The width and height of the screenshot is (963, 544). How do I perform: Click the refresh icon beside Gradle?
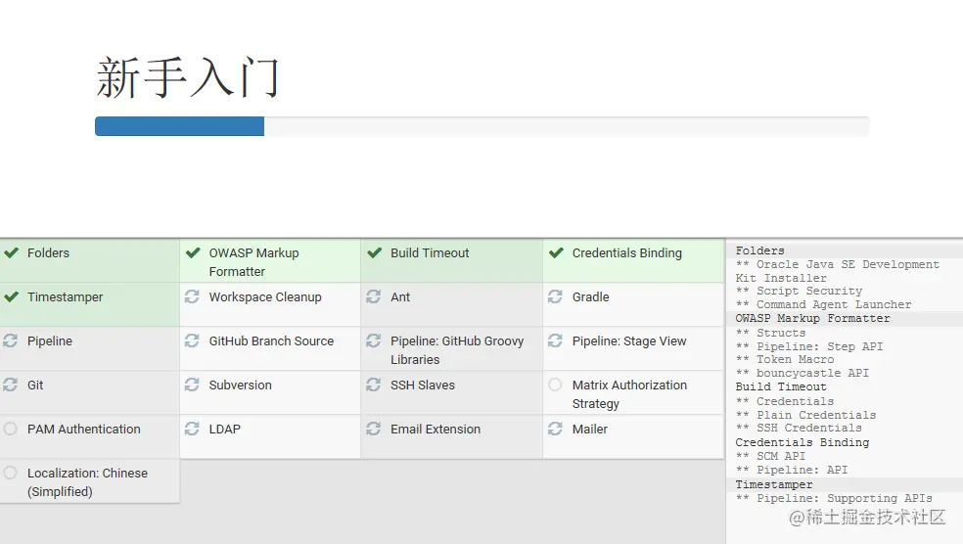555,297
